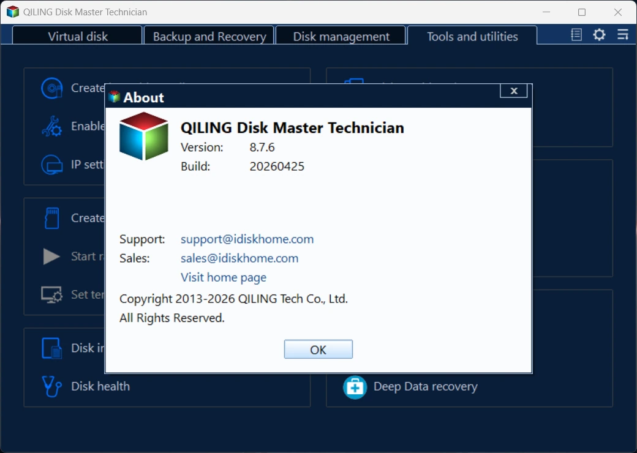Image resolution: width=637 pixels, height=453 pixels.
Task: Click the Copyright 2013-2026 QILING text
Action: [x=233, y=299]
